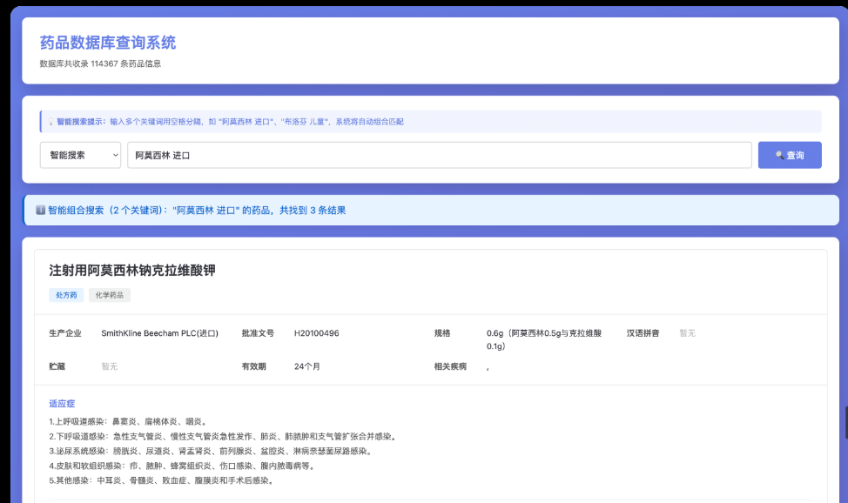Open the 适应症 section link
The height and width of the screenshot is (503, 848).
point(63,403)
